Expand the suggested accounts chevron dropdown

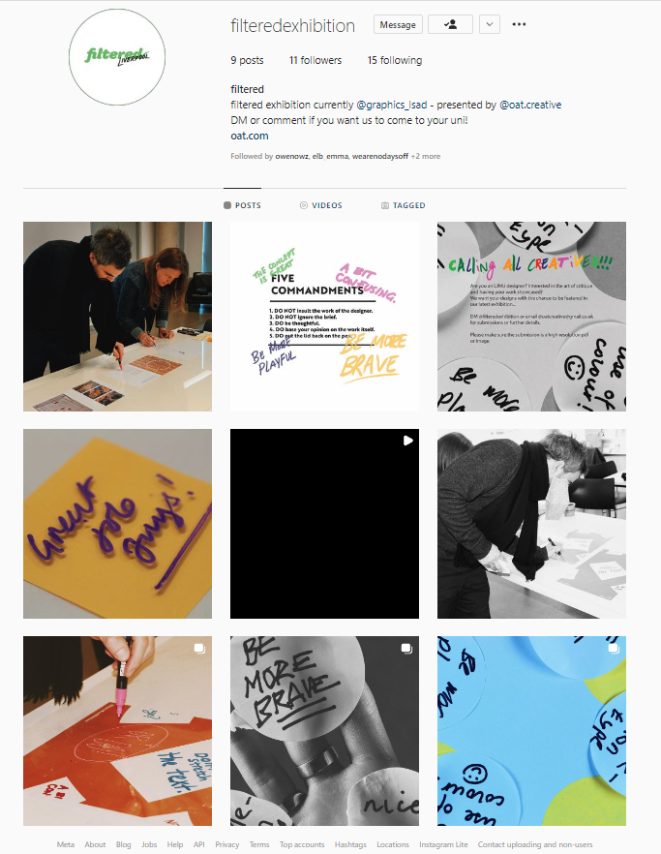pos(490,24)
